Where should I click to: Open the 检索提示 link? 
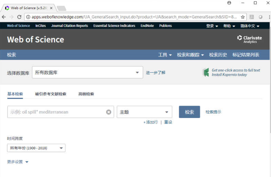(x=213, y=112)
